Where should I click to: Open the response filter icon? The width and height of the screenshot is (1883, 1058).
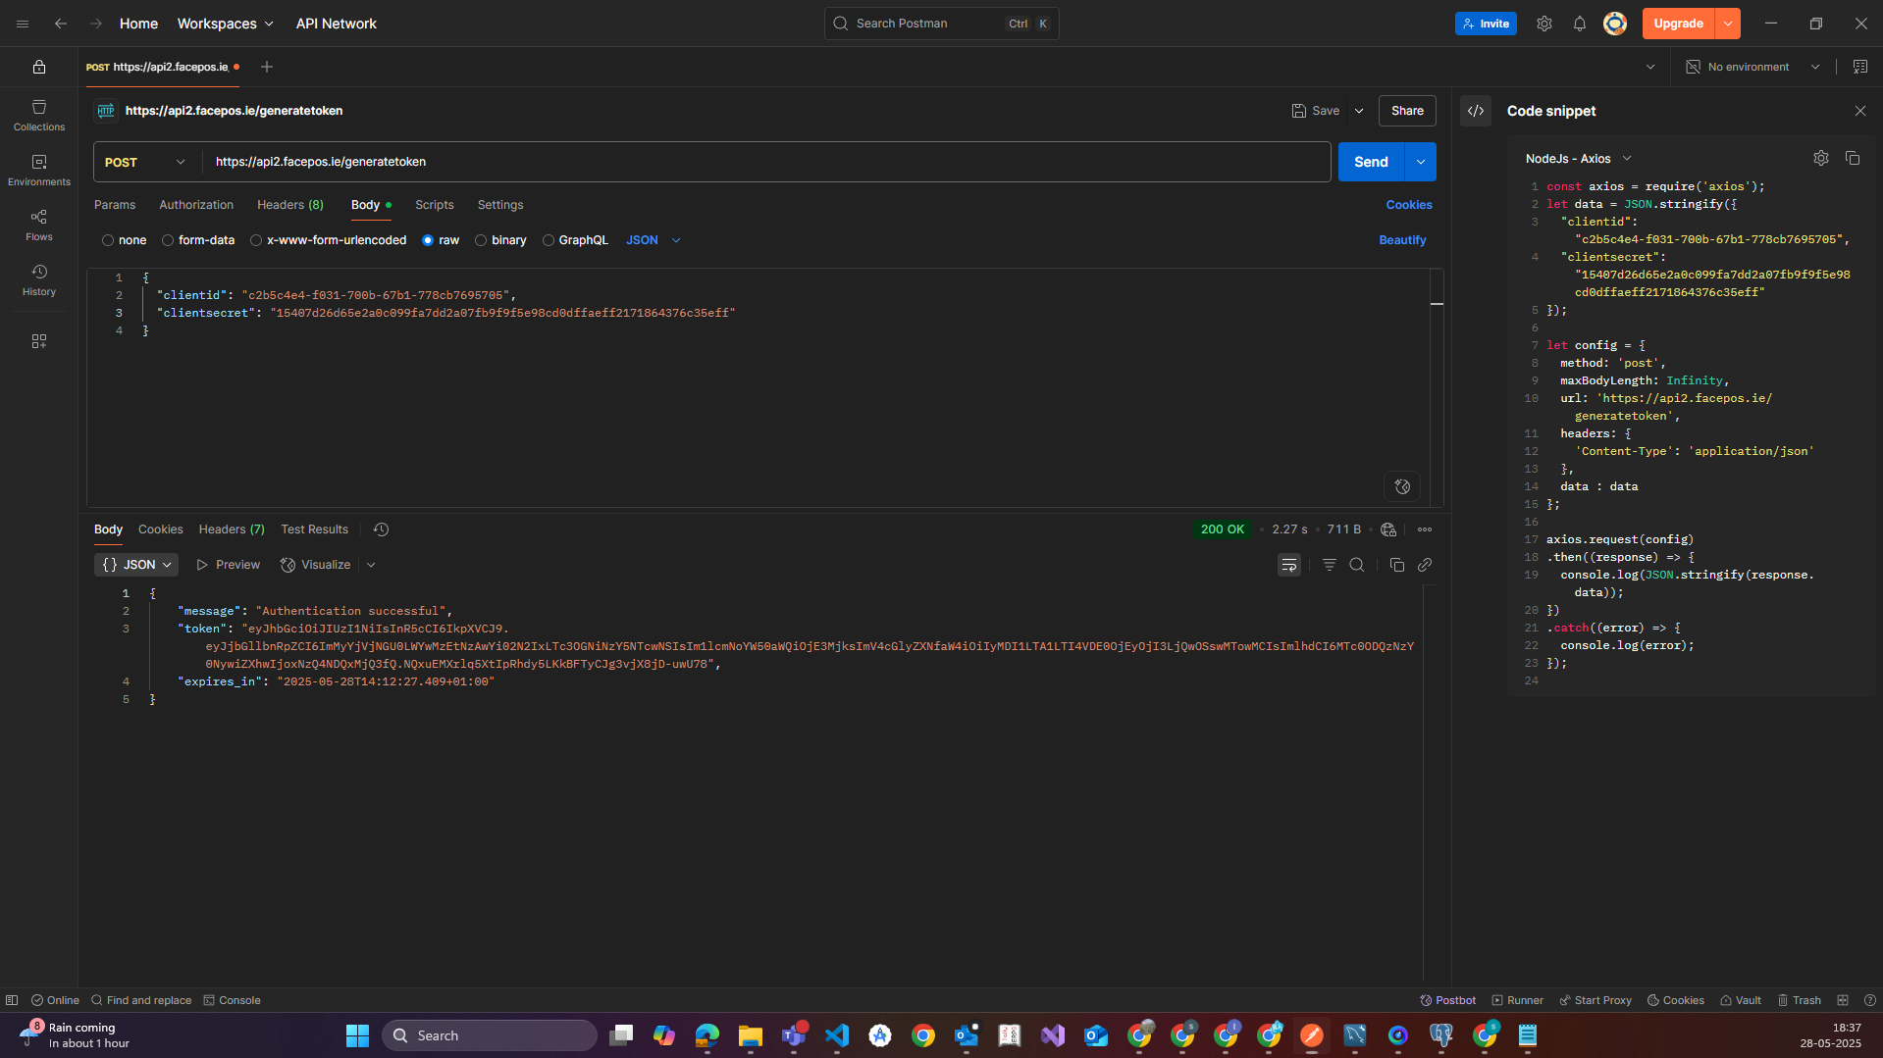point(1330,565)
